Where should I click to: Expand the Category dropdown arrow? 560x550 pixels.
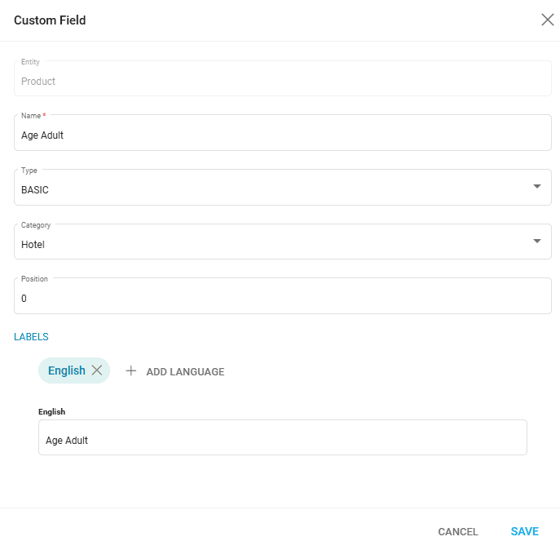[536, 242]
